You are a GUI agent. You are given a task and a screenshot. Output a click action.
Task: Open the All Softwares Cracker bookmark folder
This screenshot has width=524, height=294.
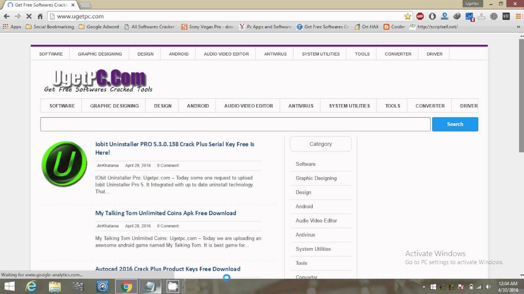(149, 27)
